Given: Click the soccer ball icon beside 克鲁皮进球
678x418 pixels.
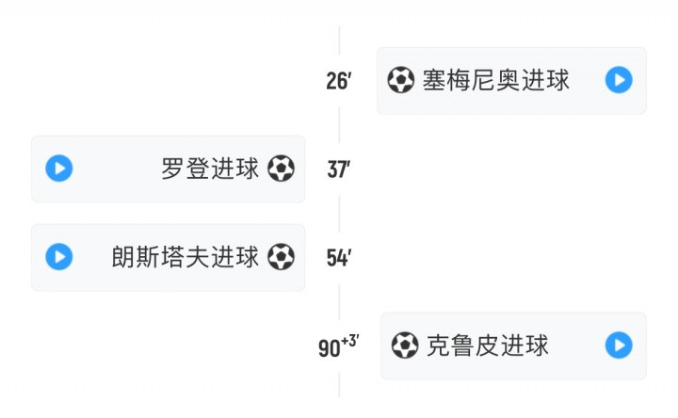Looking at the screenshot, I should coord(405,346).
